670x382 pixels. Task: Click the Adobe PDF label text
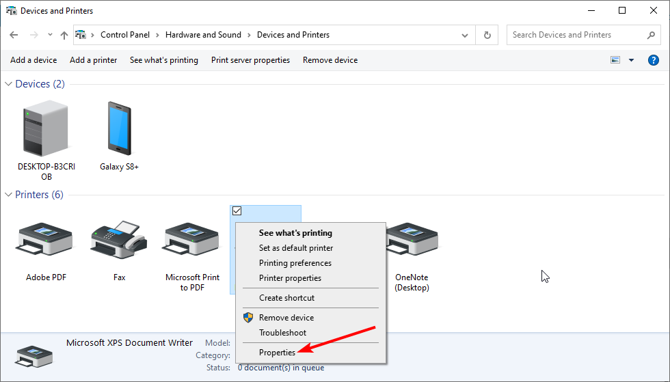(46, 277)
